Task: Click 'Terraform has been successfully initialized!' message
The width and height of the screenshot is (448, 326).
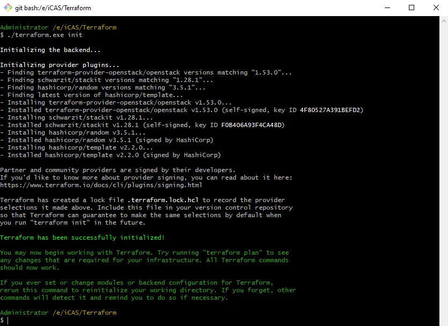Action: 83,238
